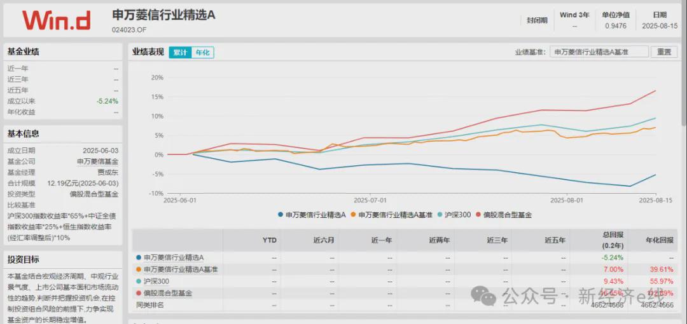687x324 pixels.
Task: Click the 投资类型 偏股混合型基金 value
Action: pos(94,194)
